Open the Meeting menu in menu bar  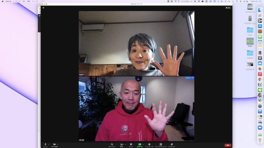point(17,1)
